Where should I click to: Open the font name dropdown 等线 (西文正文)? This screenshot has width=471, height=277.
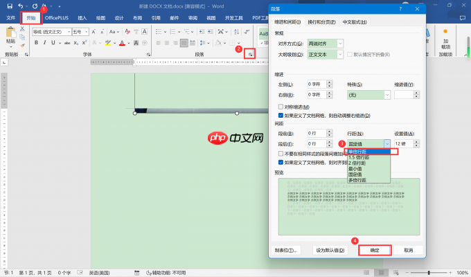69,32
